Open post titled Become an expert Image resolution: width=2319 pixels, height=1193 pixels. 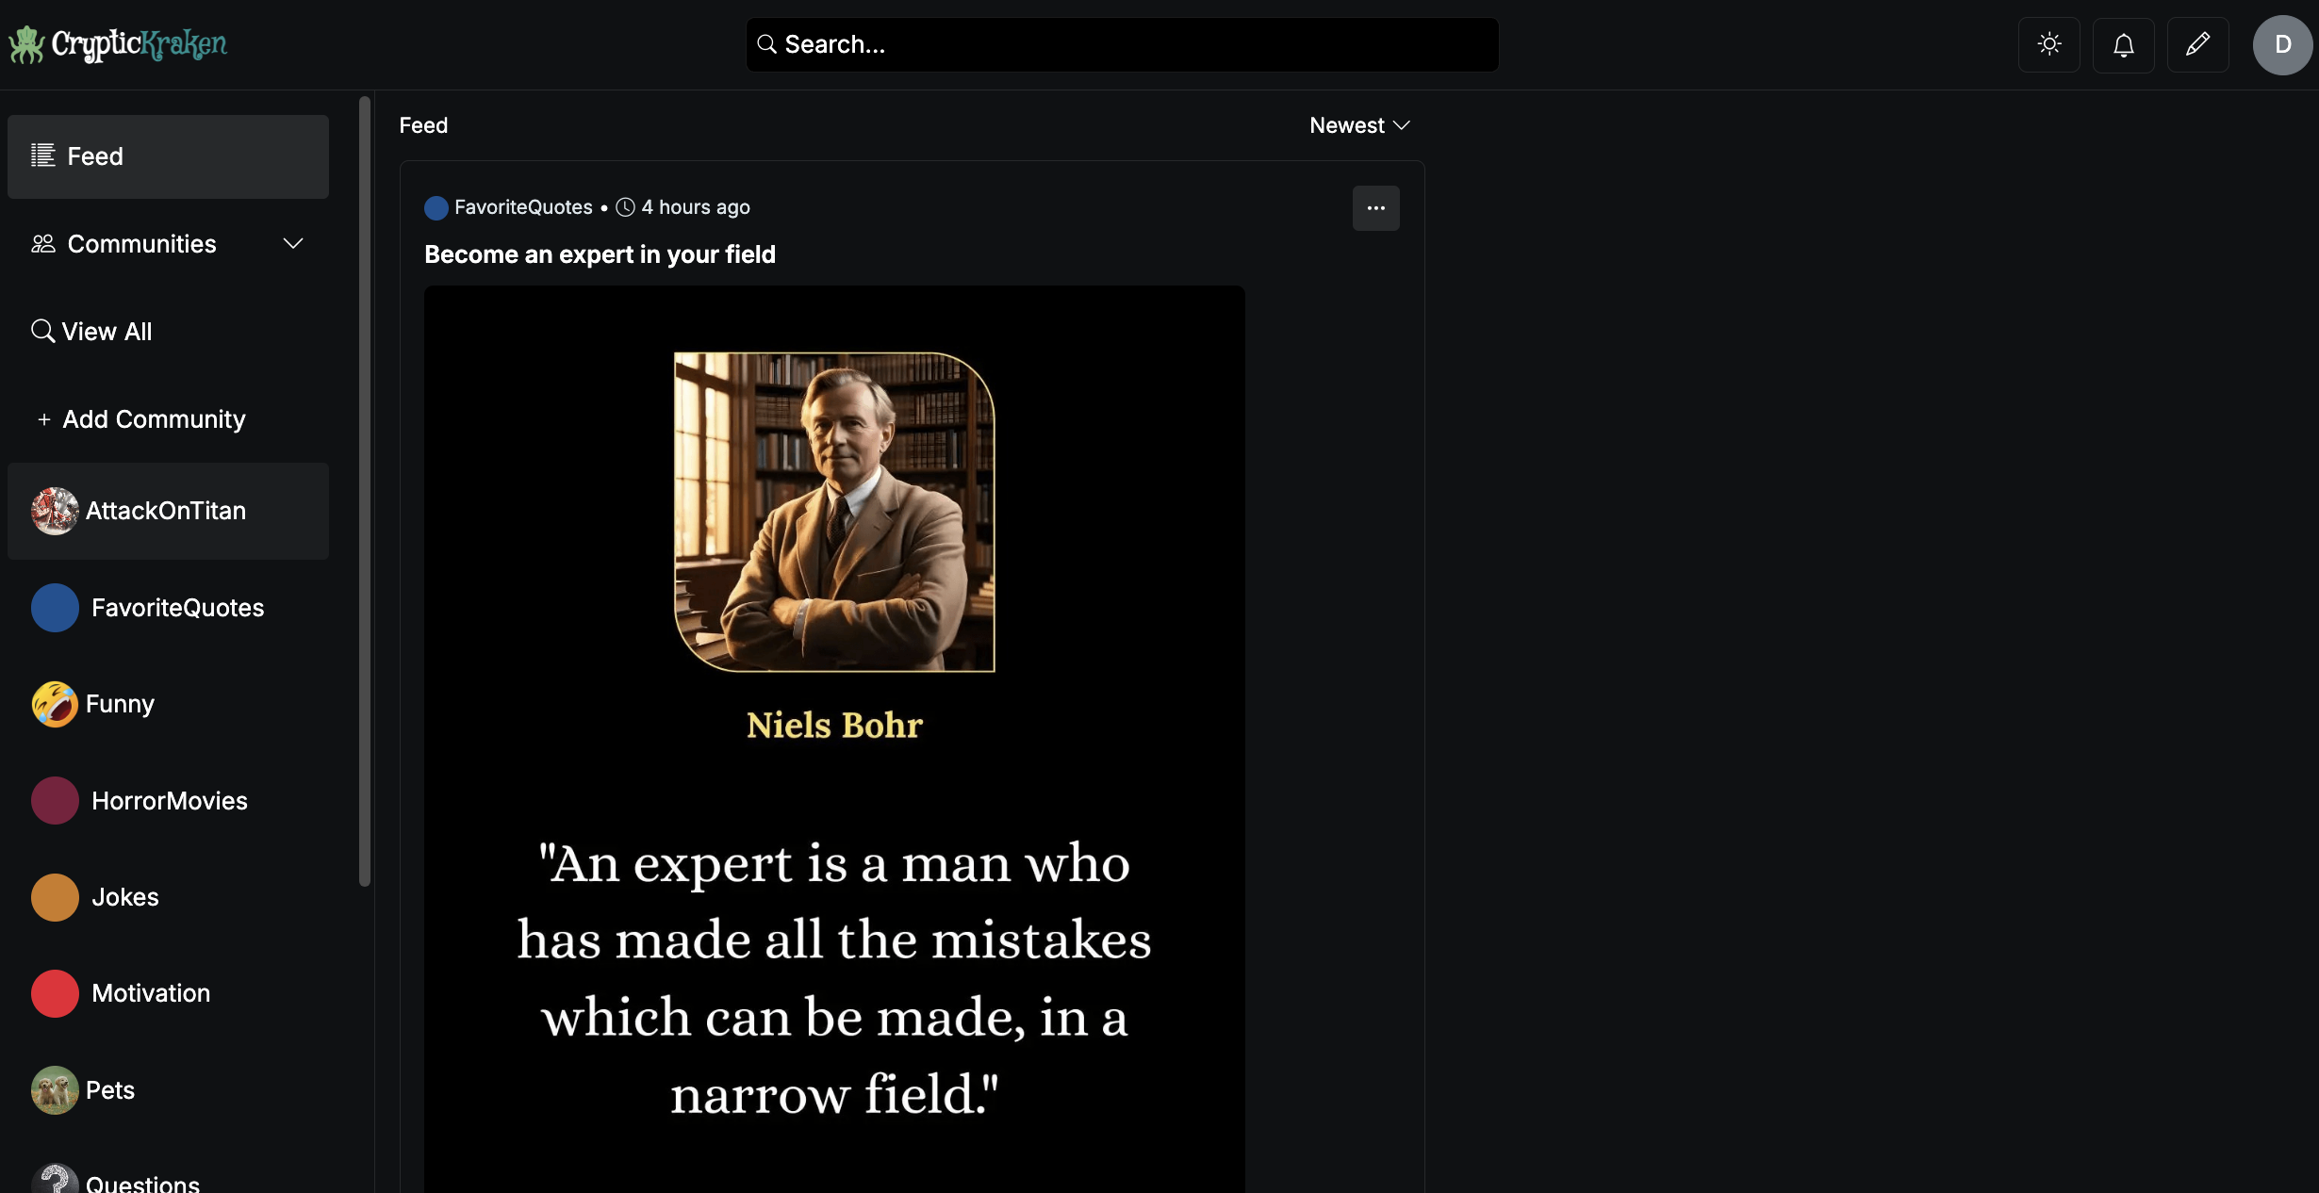pyautogui.click(x=600, y=254)
